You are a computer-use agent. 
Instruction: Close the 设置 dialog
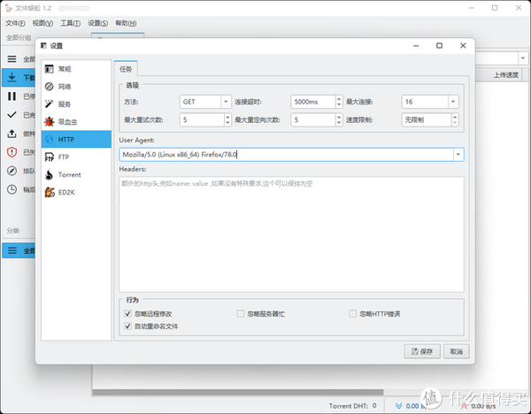[463, 46]
